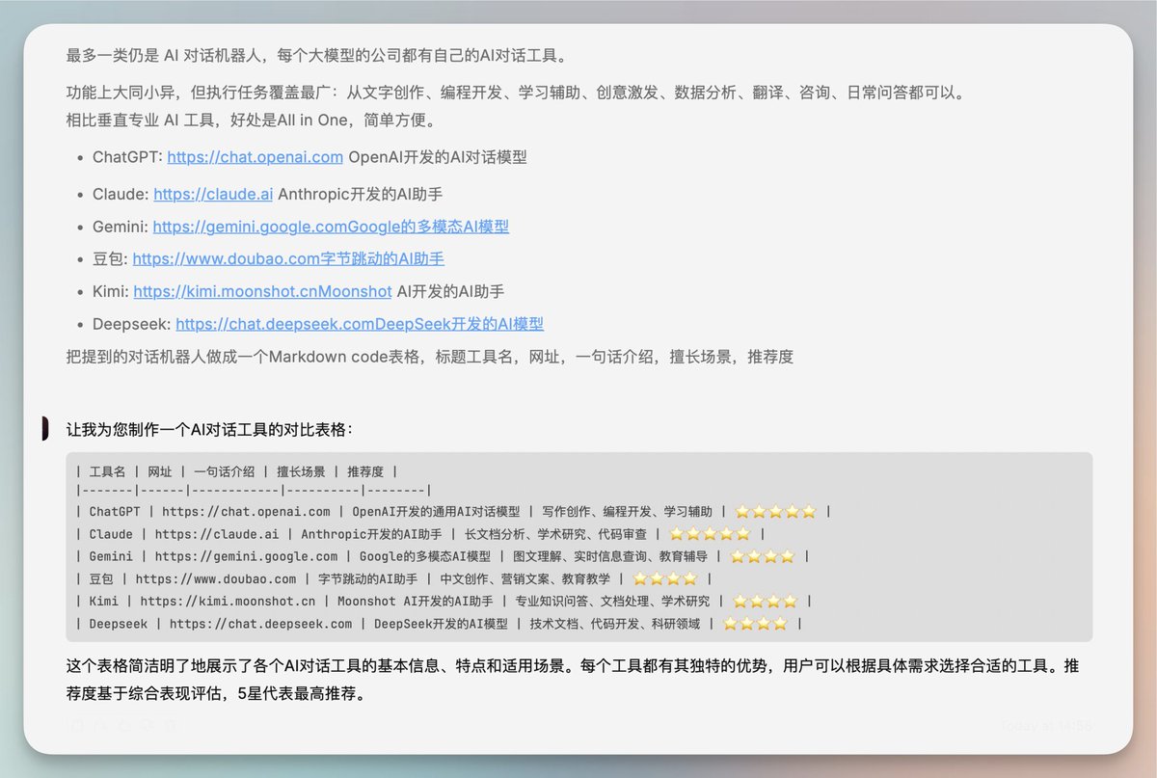
Task: Click the star rating in the 豆包 row
Action: click(665, 578)
